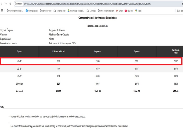Click the Ingresos column header

coord(98,51)
